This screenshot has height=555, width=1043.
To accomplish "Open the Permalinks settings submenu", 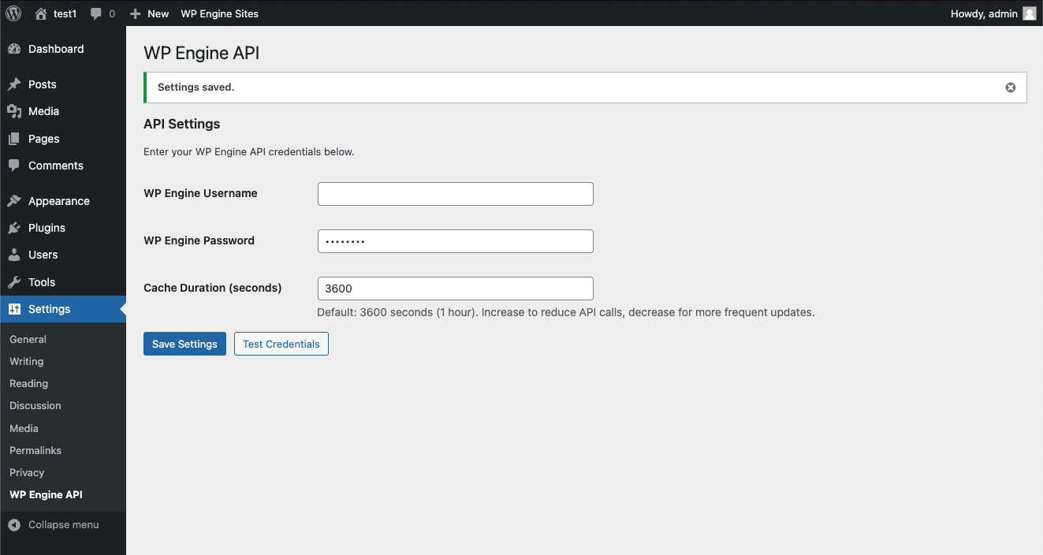I will click(x=35, y=450).
